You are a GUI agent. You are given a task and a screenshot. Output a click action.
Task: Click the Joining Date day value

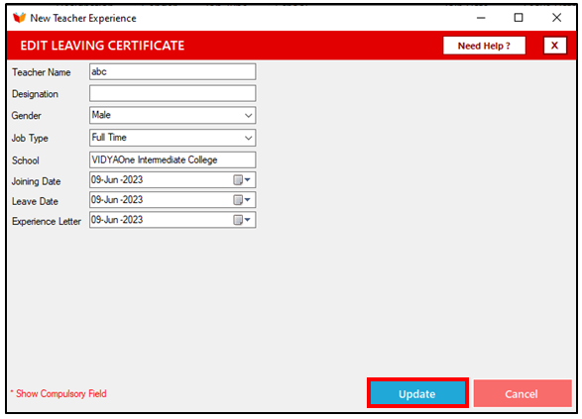pos(95,180)
